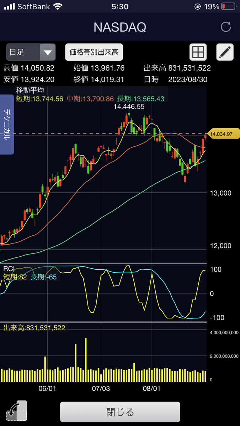Tap the 高値 14,050.82 value

click(29, 68)
